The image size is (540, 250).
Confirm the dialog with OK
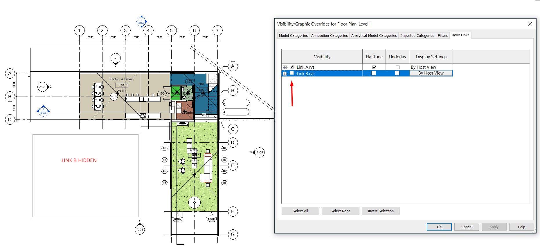(x=439, y=227)
